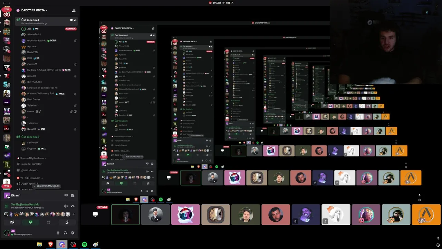This screenshot has height=249, width=442.
Task: Select member ussaw in voice list
Action: click(48, 111)
